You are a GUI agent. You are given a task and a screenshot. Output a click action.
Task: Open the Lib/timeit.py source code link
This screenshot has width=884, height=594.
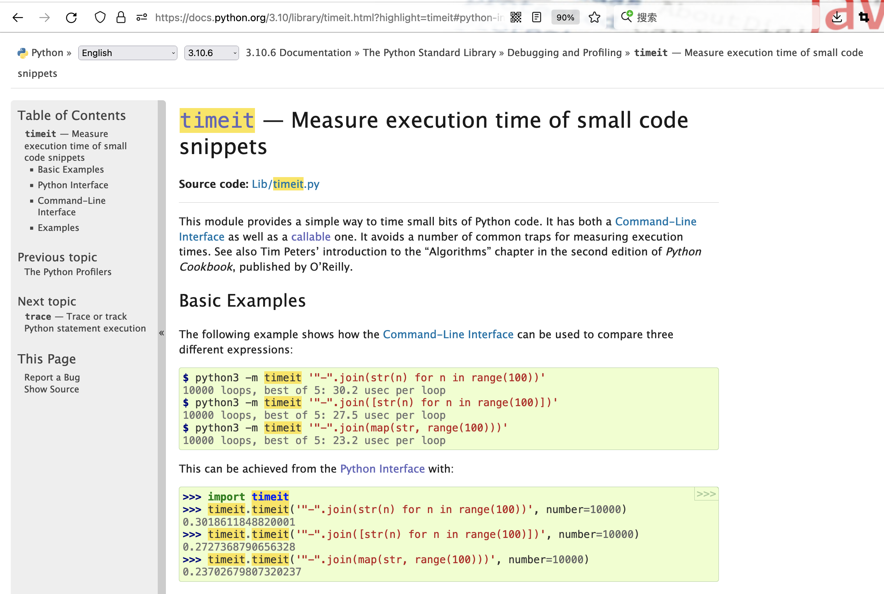[286, 184]
